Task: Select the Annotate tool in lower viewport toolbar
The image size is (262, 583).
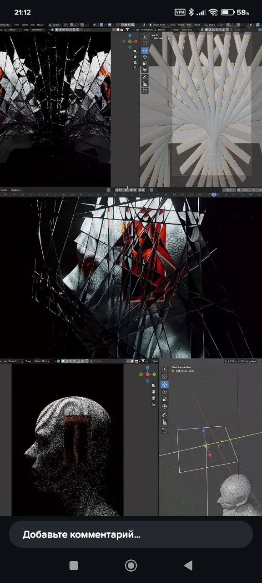Action: (x=165, y=415)
